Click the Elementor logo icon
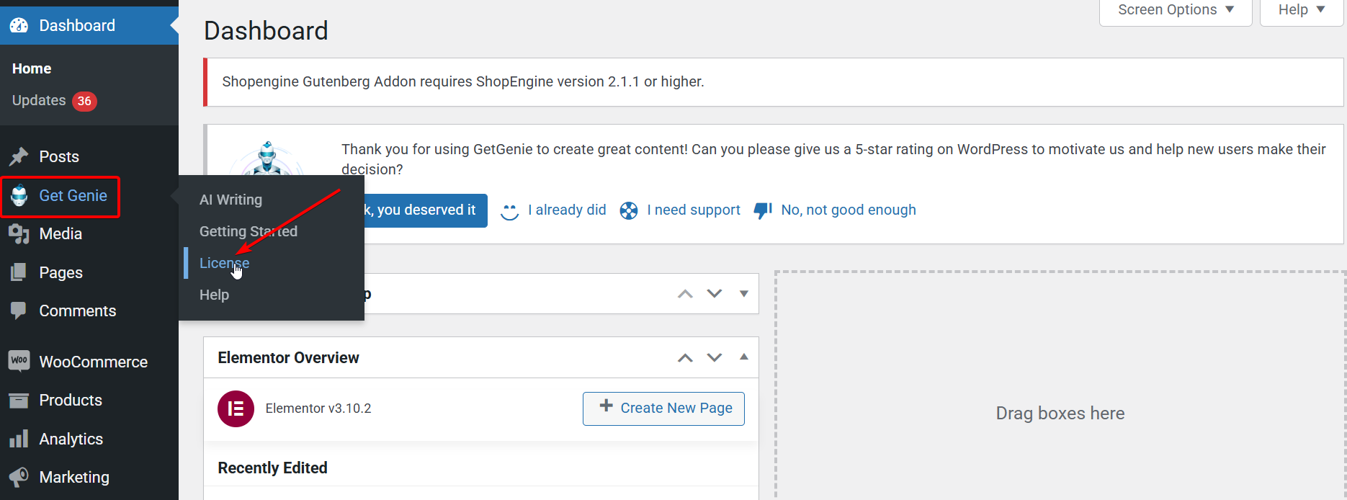 (236, 409)
